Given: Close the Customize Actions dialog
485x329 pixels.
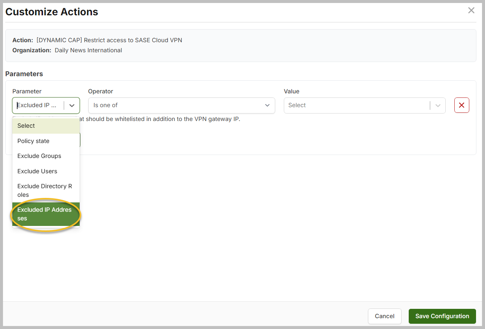Looking at the screenshot, I should (x=471, y=10).
